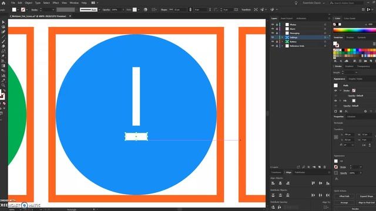Screen dimensions: 376x211
Task: Open the Window menu
Action: [74, 3]
